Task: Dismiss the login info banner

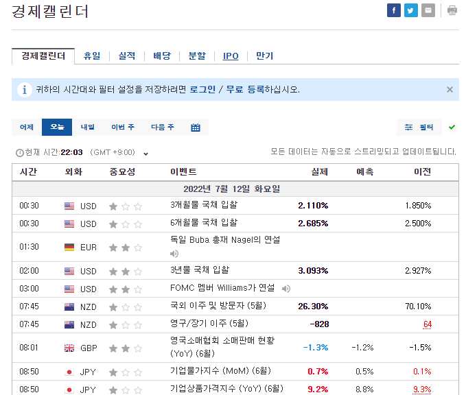Action: [x=450, y=89]
